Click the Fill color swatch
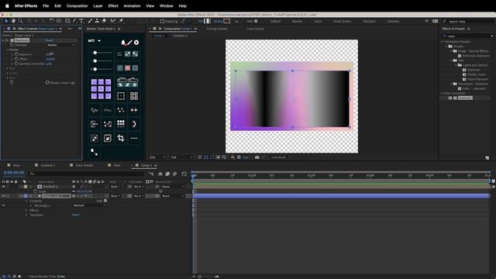496x279 pixels. pyautogui.click(x=208, y=21)
